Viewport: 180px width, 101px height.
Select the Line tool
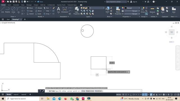click(x=3, y=10)
